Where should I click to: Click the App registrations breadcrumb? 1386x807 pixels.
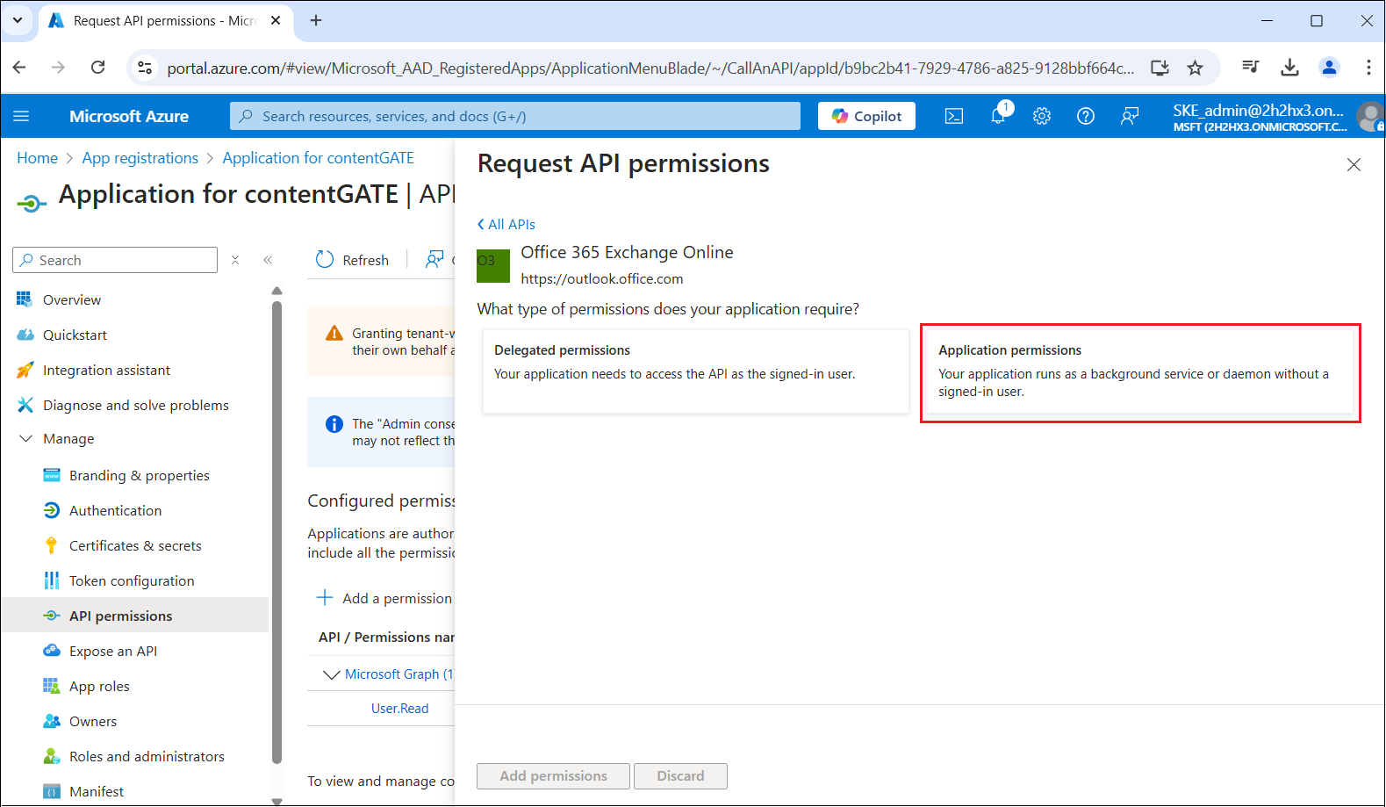point(140,158)
